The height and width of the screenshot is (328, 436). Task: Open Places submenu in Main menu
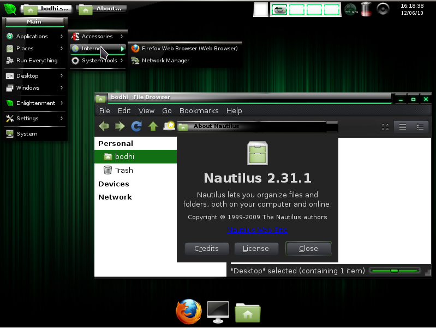coord(35,48)
